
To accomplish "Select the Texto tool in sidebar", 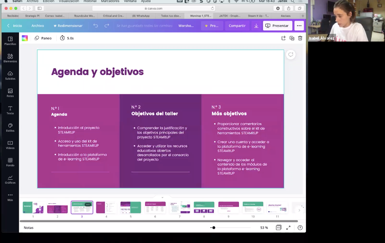I will (10, 110).
